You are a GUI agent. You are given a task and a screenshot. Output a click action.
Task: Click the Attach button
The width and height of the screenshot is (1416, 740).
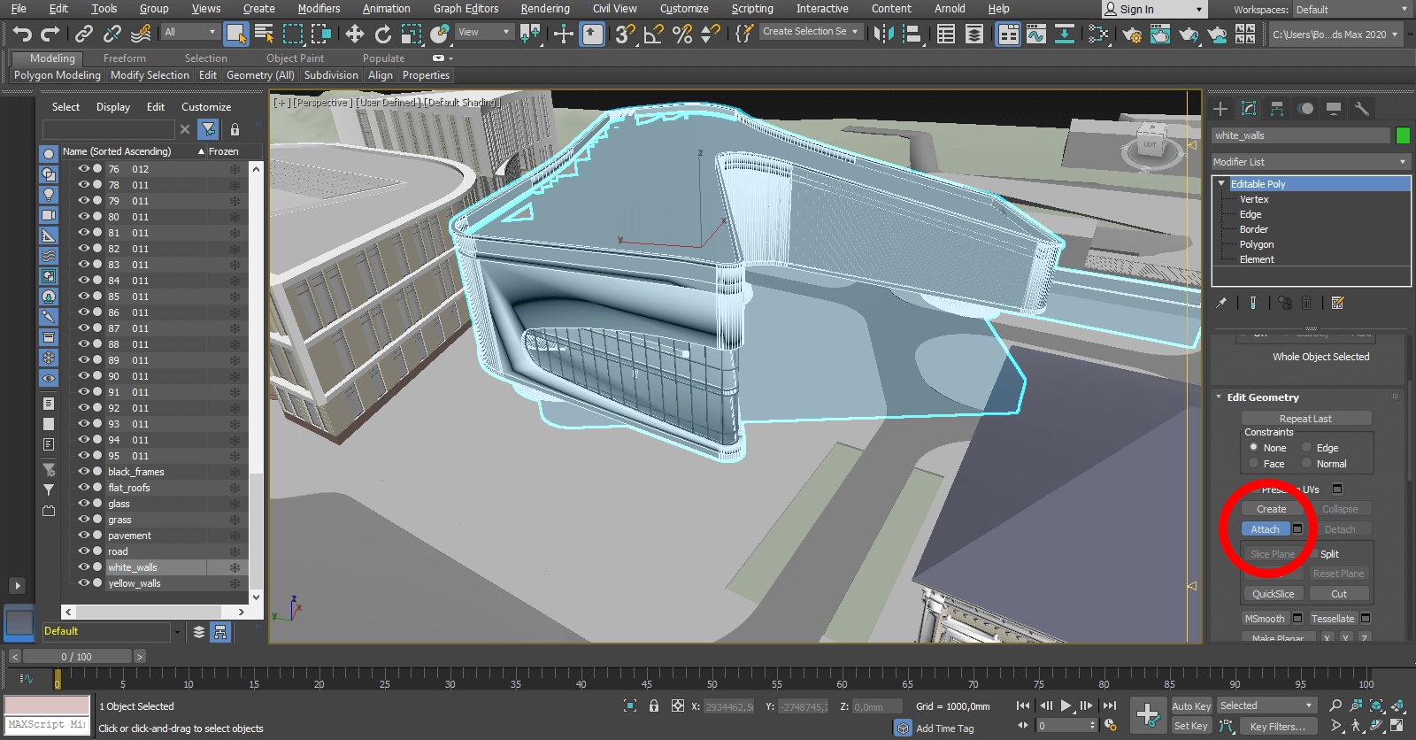pyautogui.click(x=1265, y=529)
